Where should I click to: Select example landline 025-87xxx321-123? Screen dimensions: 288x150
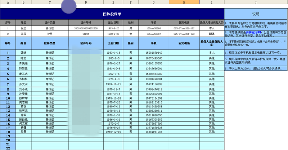pos(184,34)
